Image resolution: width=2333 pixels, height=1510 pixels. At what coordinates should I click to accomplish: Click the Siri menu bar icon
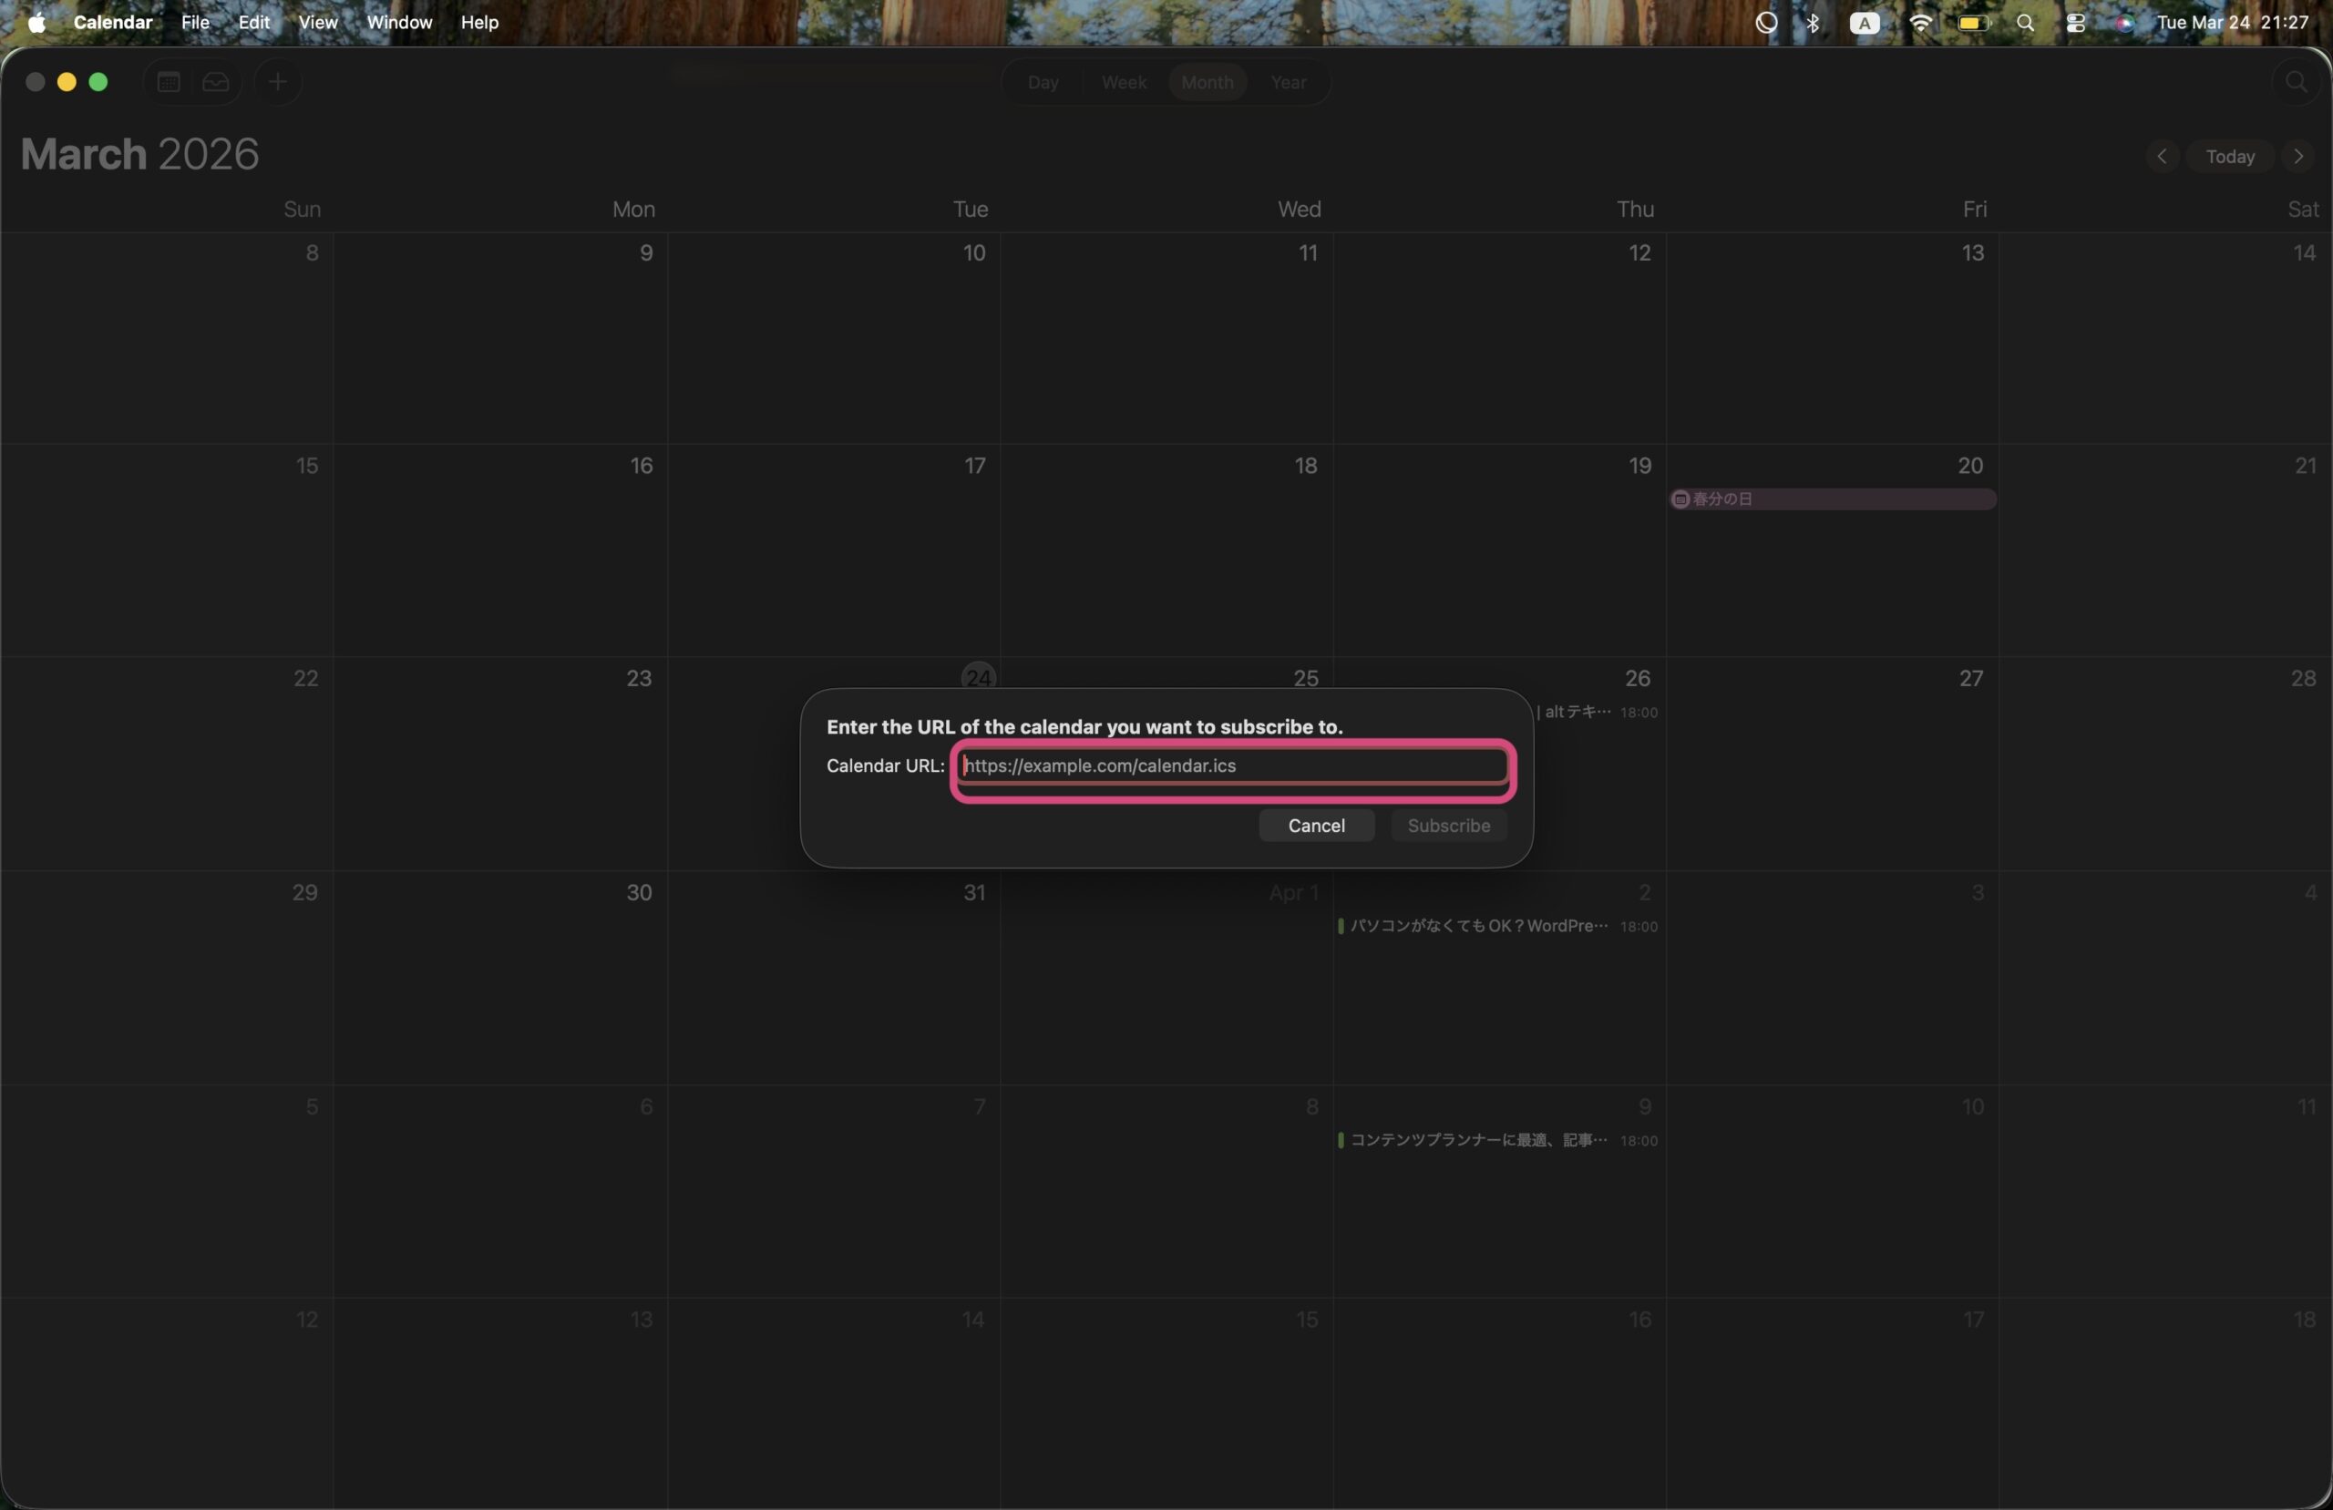2124,23
